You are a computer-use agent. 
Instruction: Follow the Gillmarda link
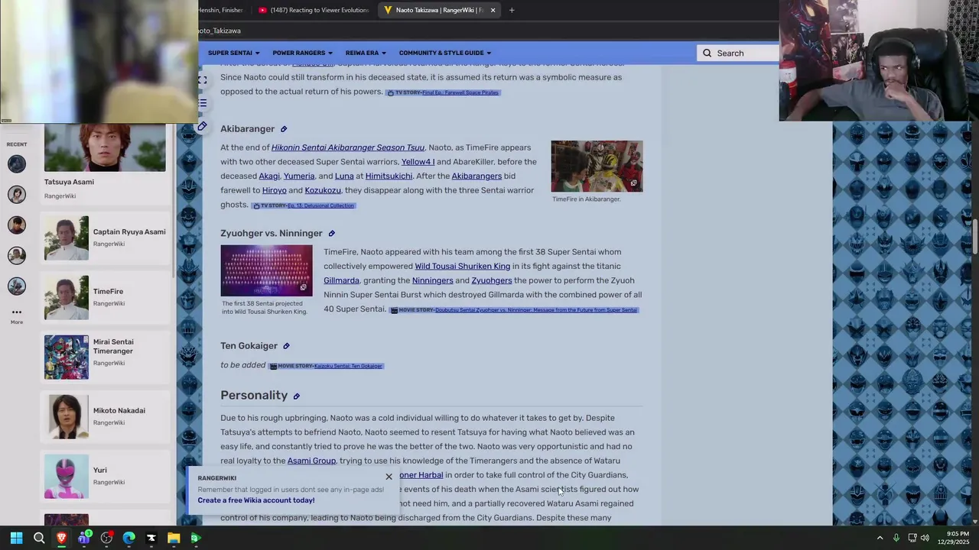tap(341, 281)
